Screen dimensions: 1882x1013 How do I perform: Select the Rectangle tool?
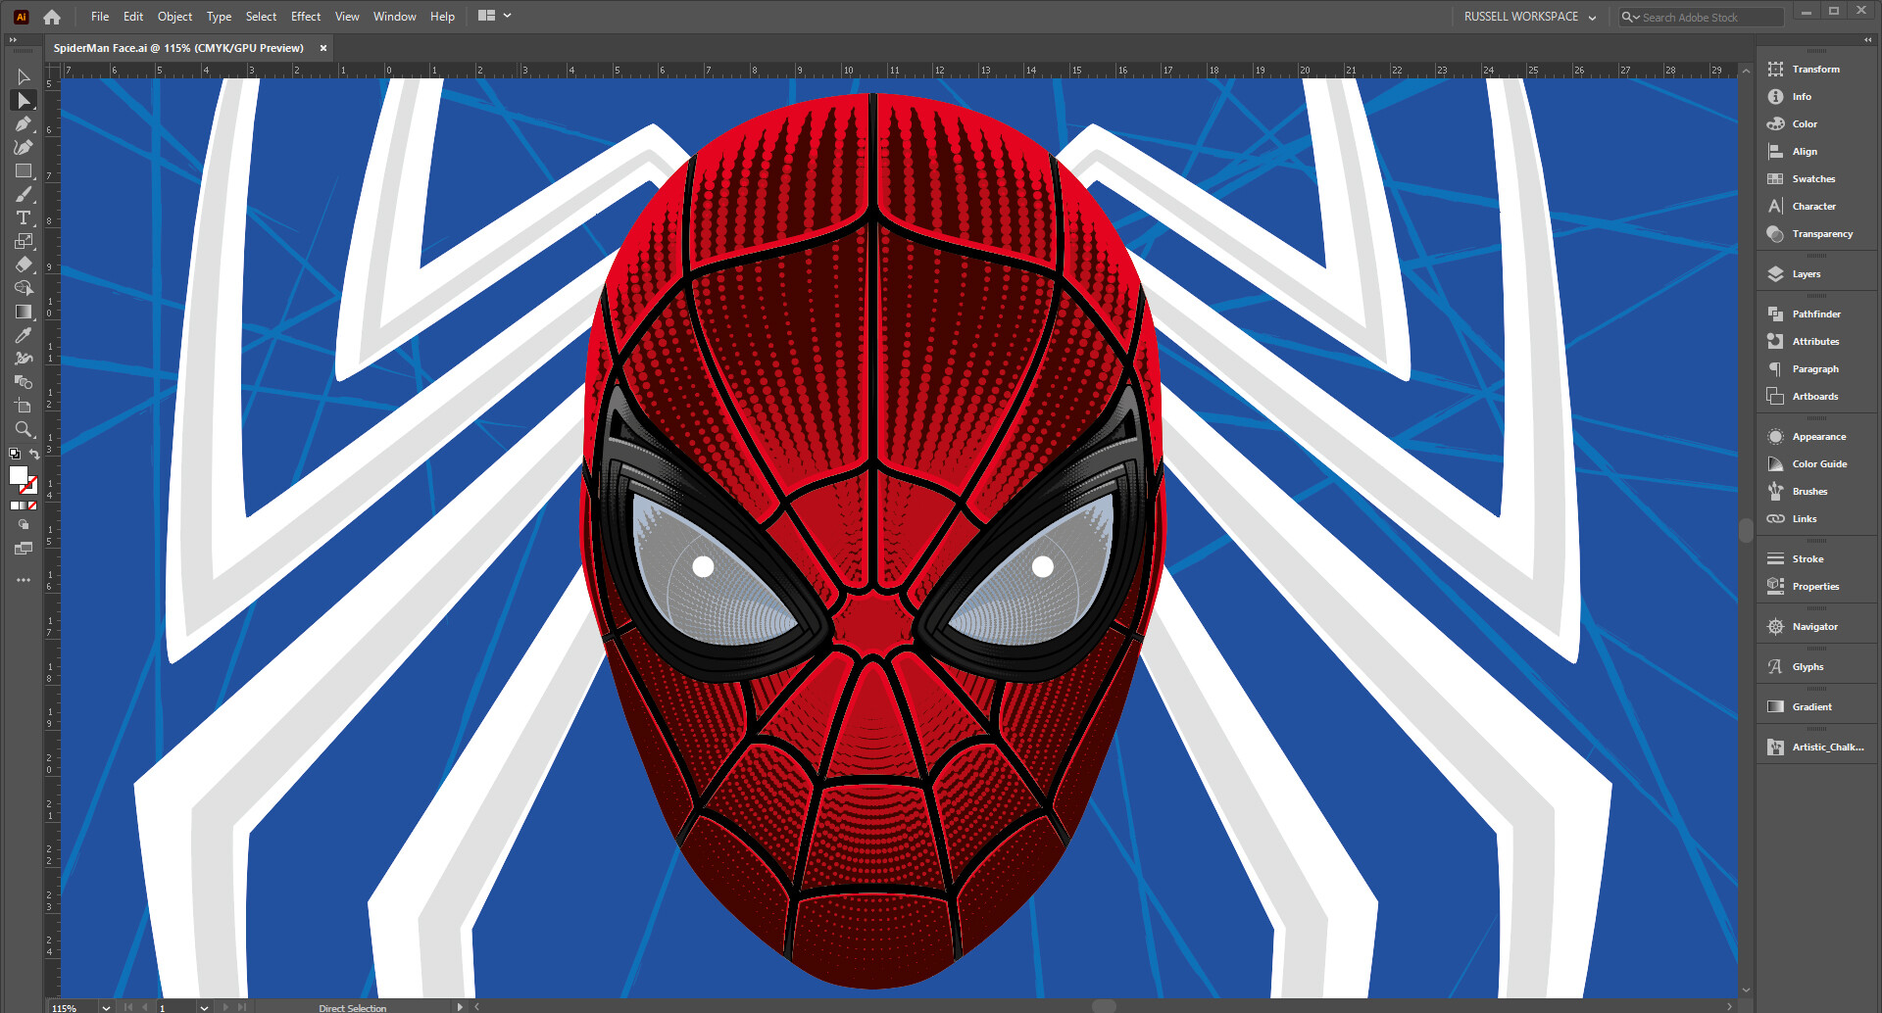[24, 170]
